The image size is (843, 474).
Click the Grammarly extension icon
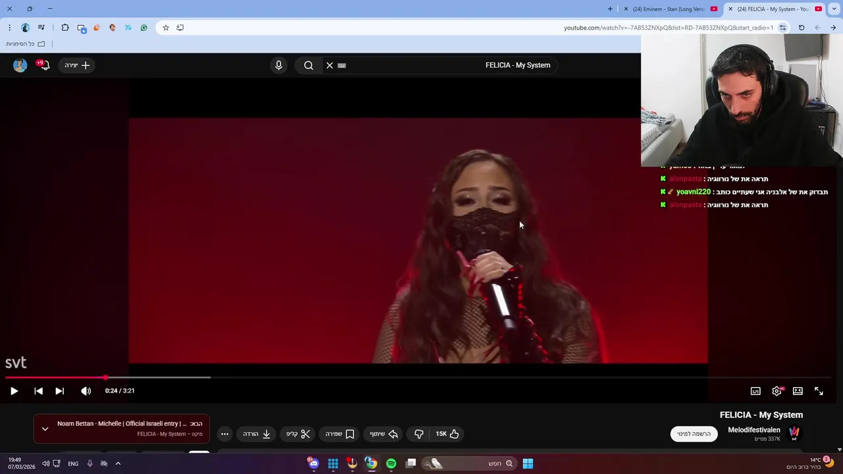tap(144, 28)
